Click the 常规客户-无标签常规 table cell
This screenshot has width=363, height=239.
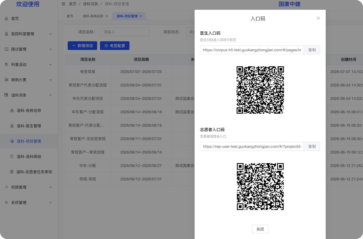pos(88,139)
